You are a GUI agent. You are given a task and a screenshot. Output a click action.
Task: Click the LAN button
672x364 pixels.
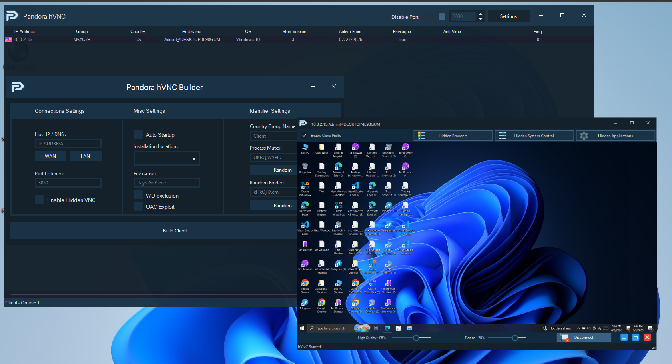[x=86, y=156]
